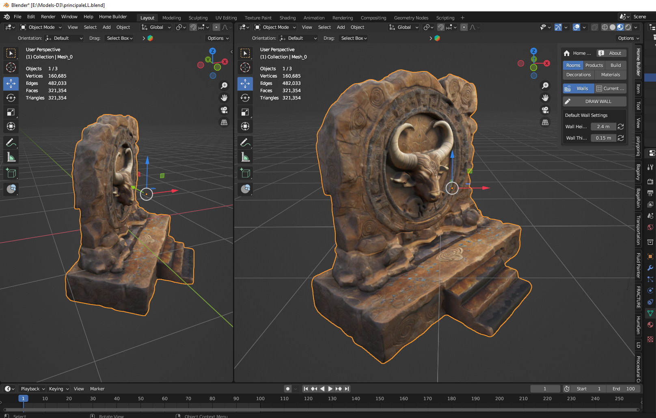Activate Add Cube tool in right viewport
This screenshot has width=656, height=418.
(245, 173)
